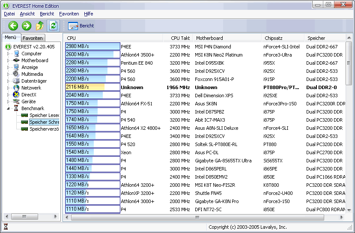Select the Speicherverzögerung tree item
Image resolution: width=355 pixels, height=233 pixels.
(x=44, y=129)
